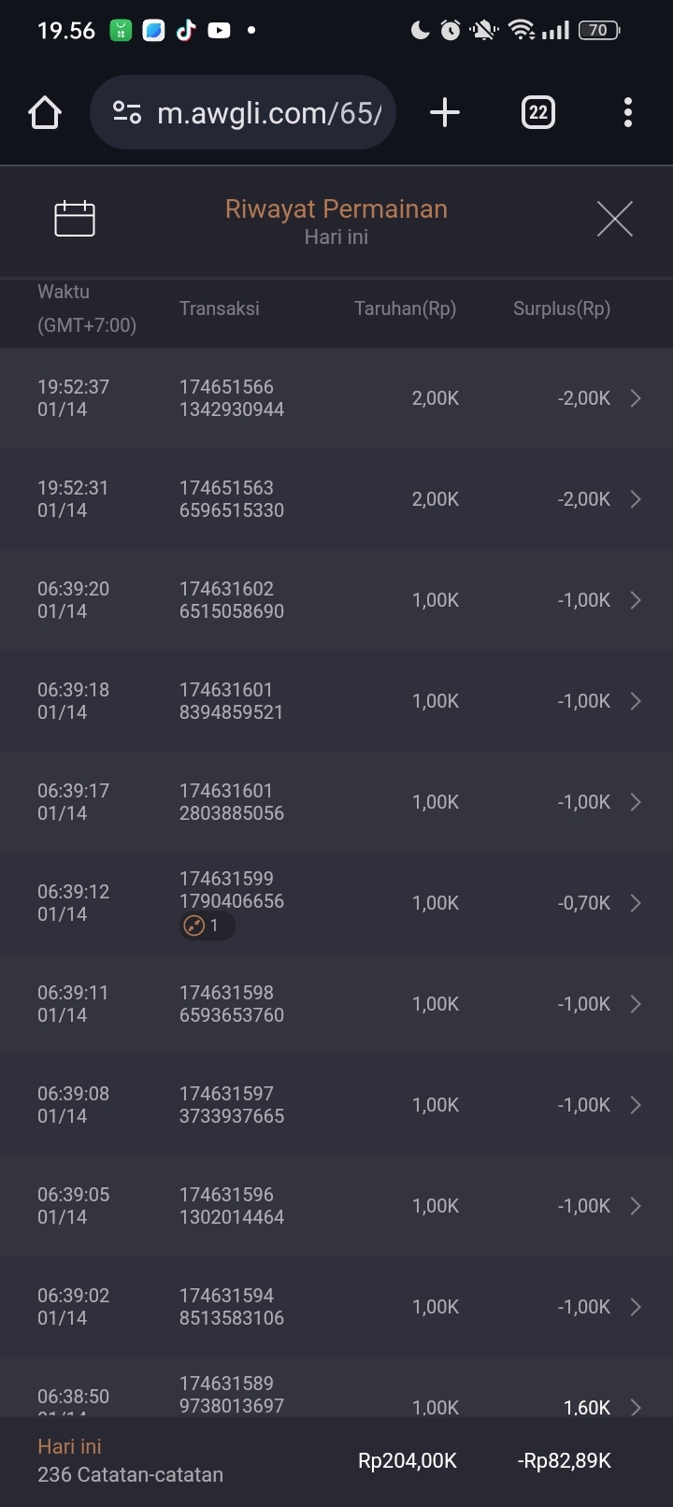Open a new browser tab
The height and width of the screenshot is (1507, 673).
[445, 113]
